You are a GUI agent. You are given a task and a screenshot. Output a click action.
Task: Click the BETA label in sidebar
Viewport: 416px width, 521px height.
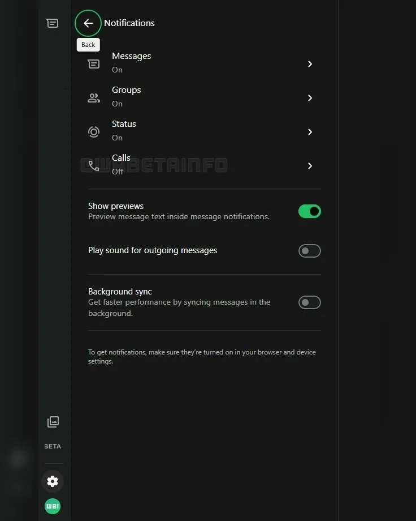tap(53, 446)
